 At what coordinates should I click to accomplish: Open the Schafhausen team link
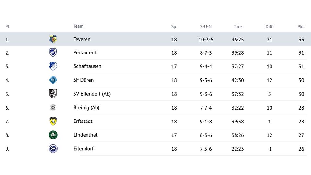click(87, 66)
